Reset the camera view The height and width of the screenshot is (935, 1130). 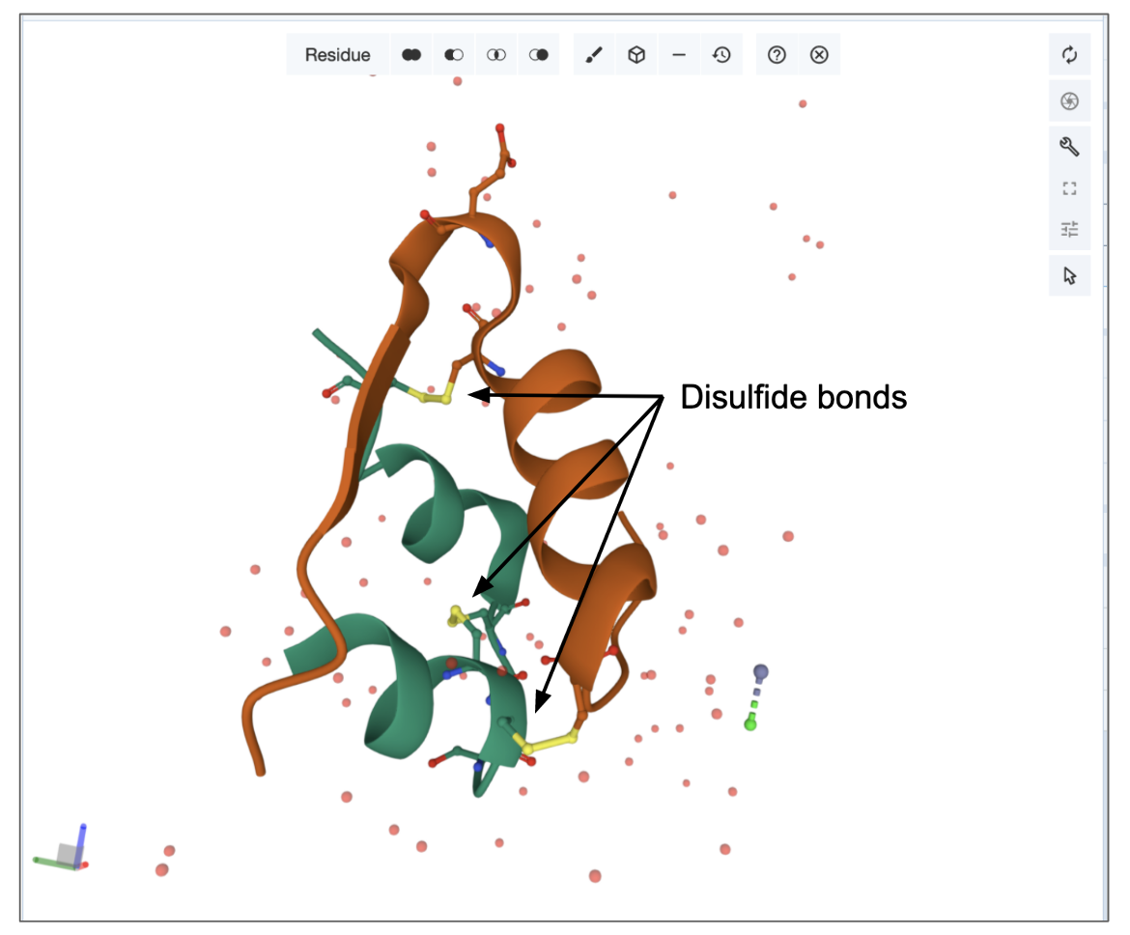1069,55
